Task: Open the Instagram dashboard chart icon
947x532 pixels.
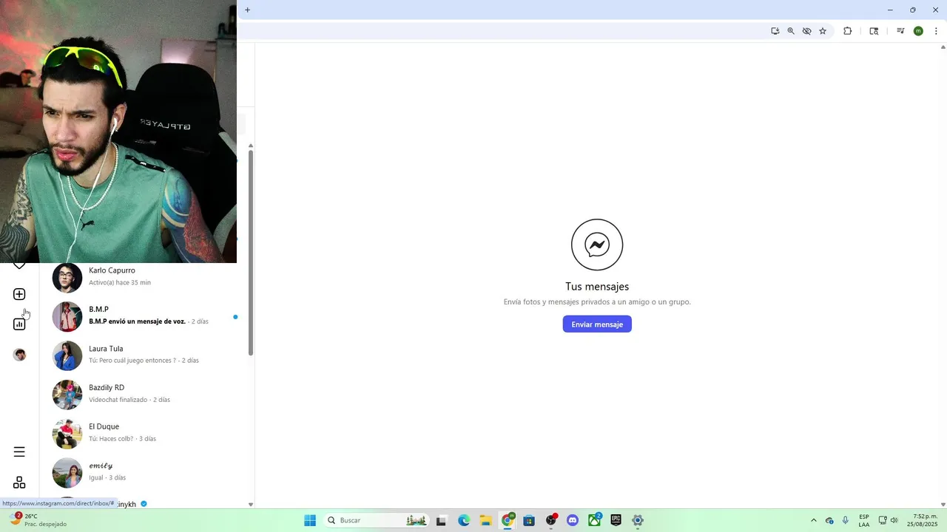Action: 19,324
